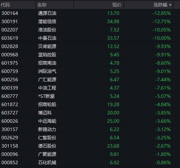
Task: Open 潜能恒信 stock name
Action: pos(47,21)
